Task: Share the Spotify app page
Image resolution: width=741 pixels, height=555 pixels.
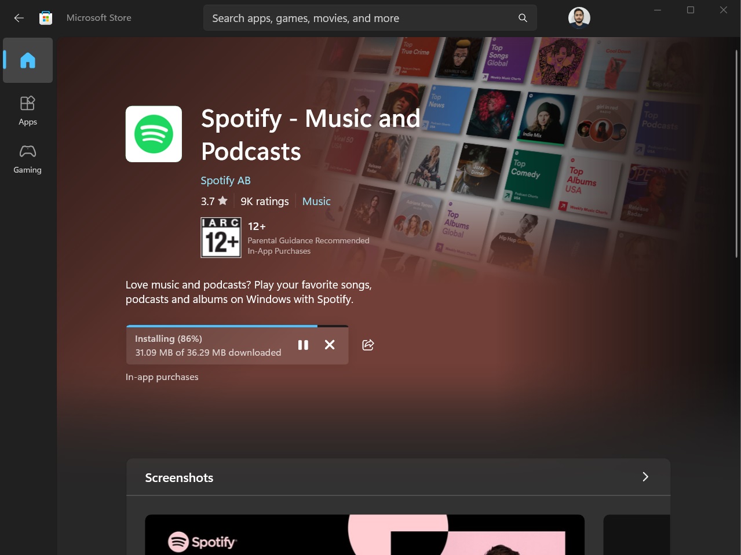Action: point(368,345)
